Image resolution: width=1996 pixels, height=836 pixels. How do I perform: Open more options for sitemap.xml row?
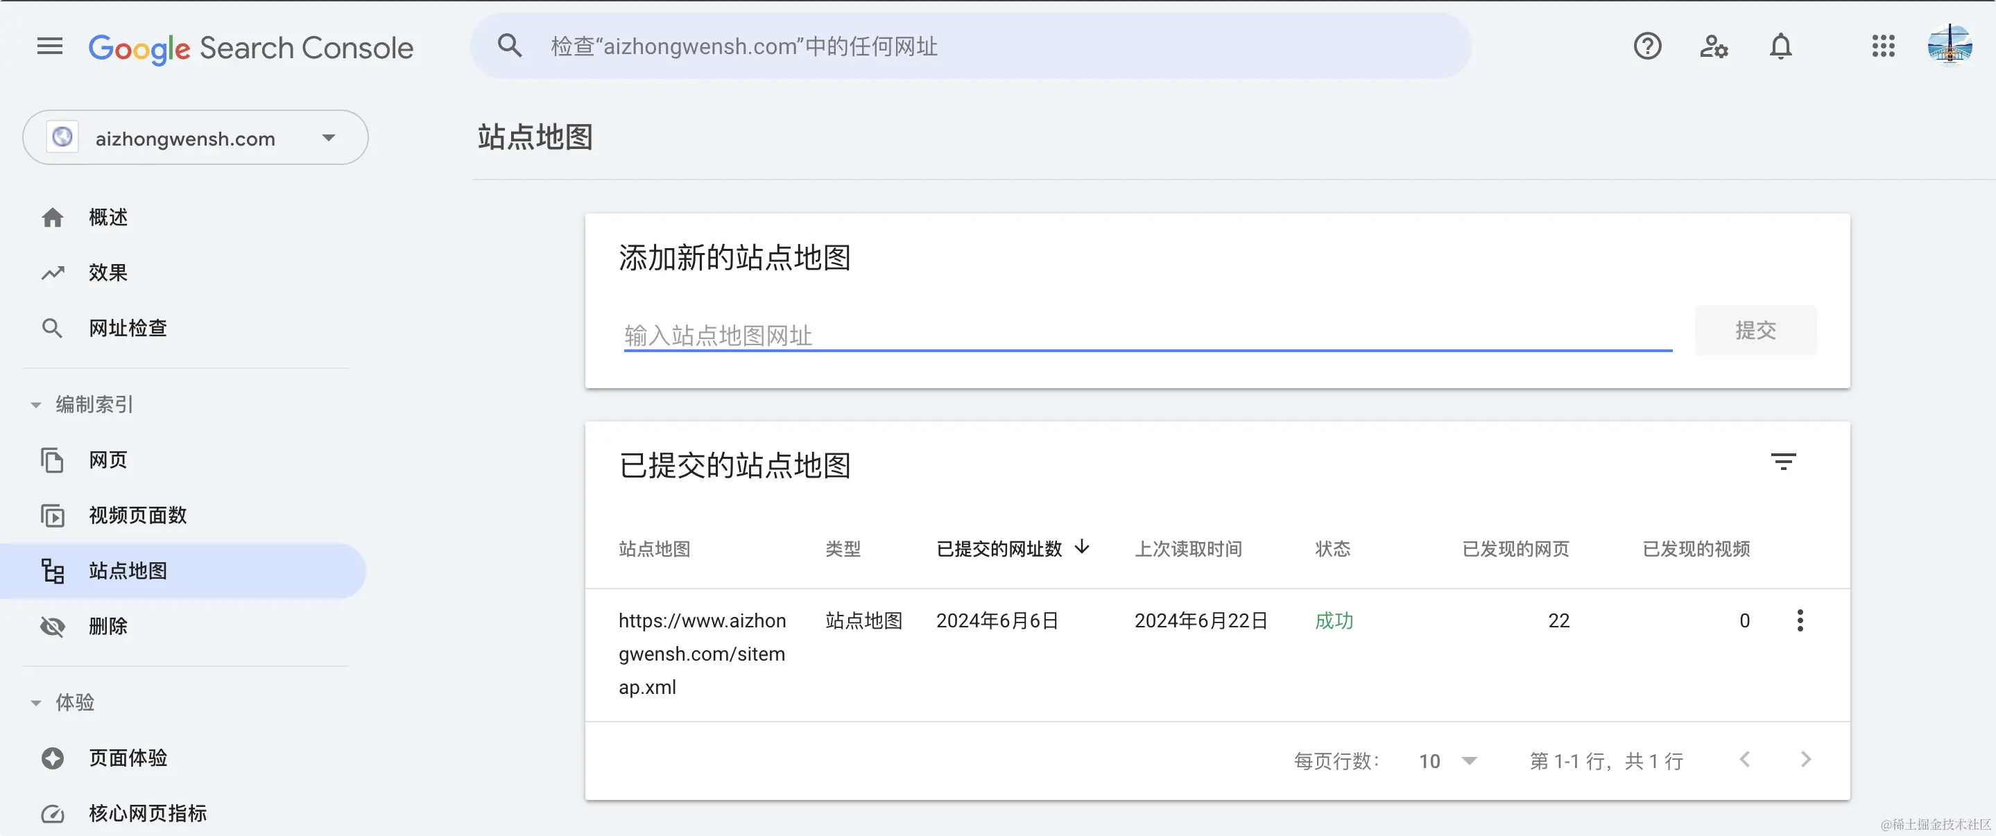point(1800,620)
